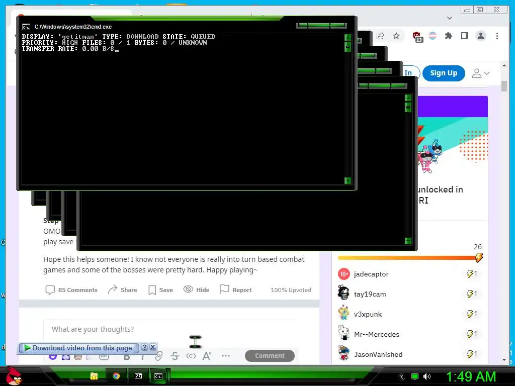The image size is (515, 386).
Task: Open JasonVanished's profile in the list
Action: coord(378,354)
